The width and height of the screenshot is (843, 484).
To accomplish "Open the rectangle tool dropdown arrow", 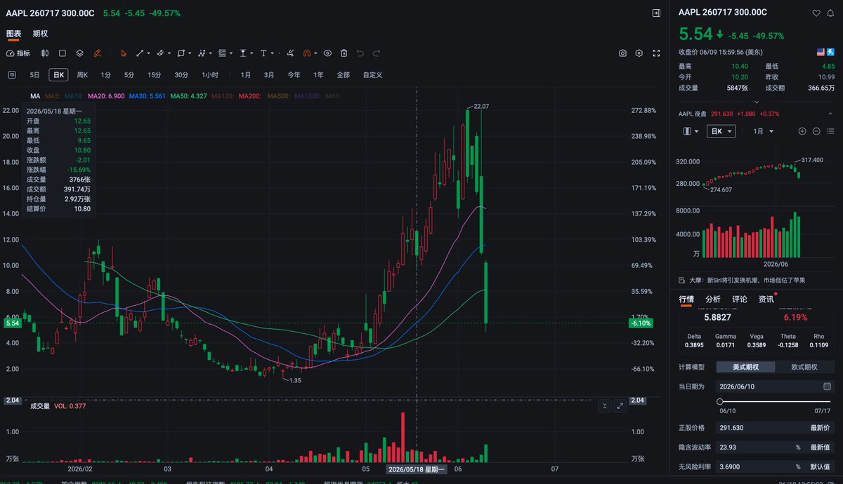I will pyautogui.click(x=190, y=53).
